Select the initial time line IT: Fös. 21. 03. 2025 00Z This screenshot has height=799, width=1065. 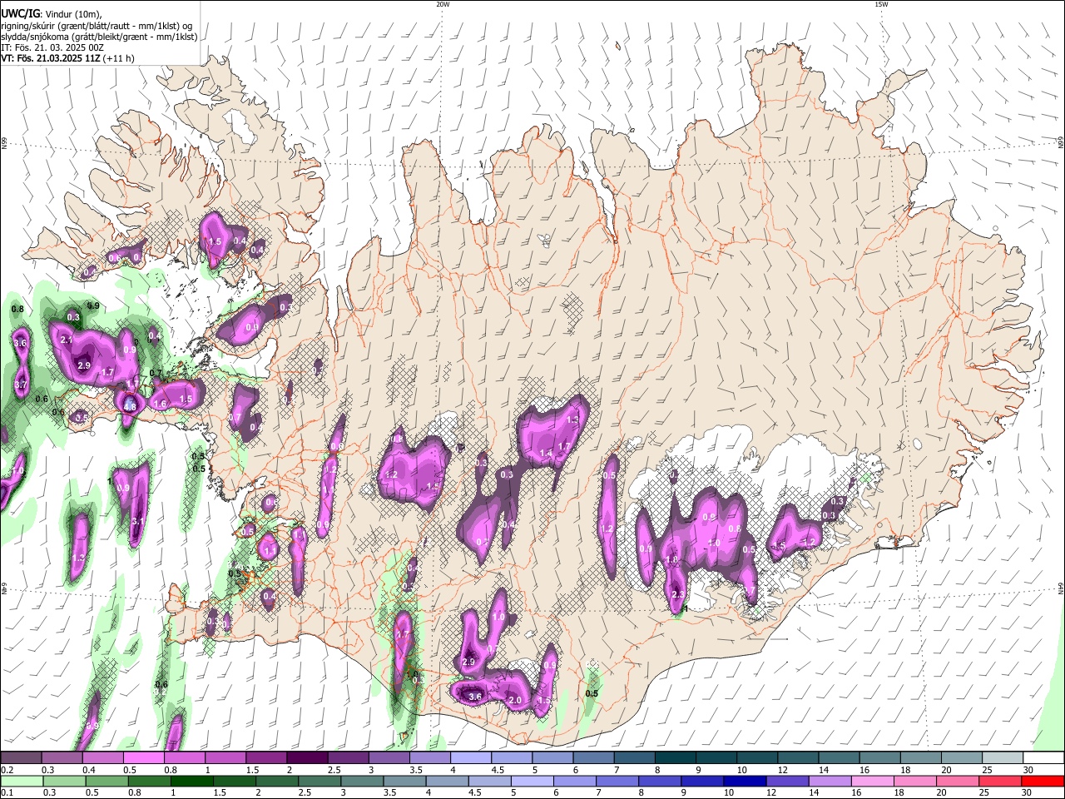click(x=52, y=47)
